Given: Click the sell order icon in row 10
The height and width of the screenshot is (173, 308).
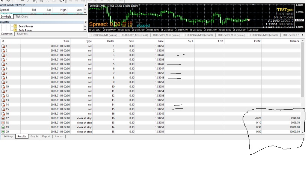Looking at the screenshot, I should pos(3,87).
